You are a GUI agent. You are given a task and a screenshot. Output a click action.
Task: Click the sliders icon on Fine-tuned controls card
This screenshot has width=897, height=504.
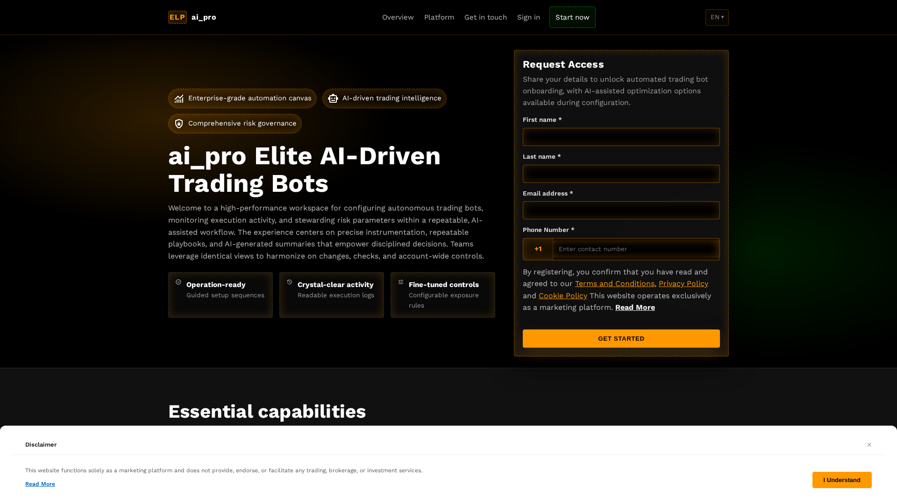point(401,282)
